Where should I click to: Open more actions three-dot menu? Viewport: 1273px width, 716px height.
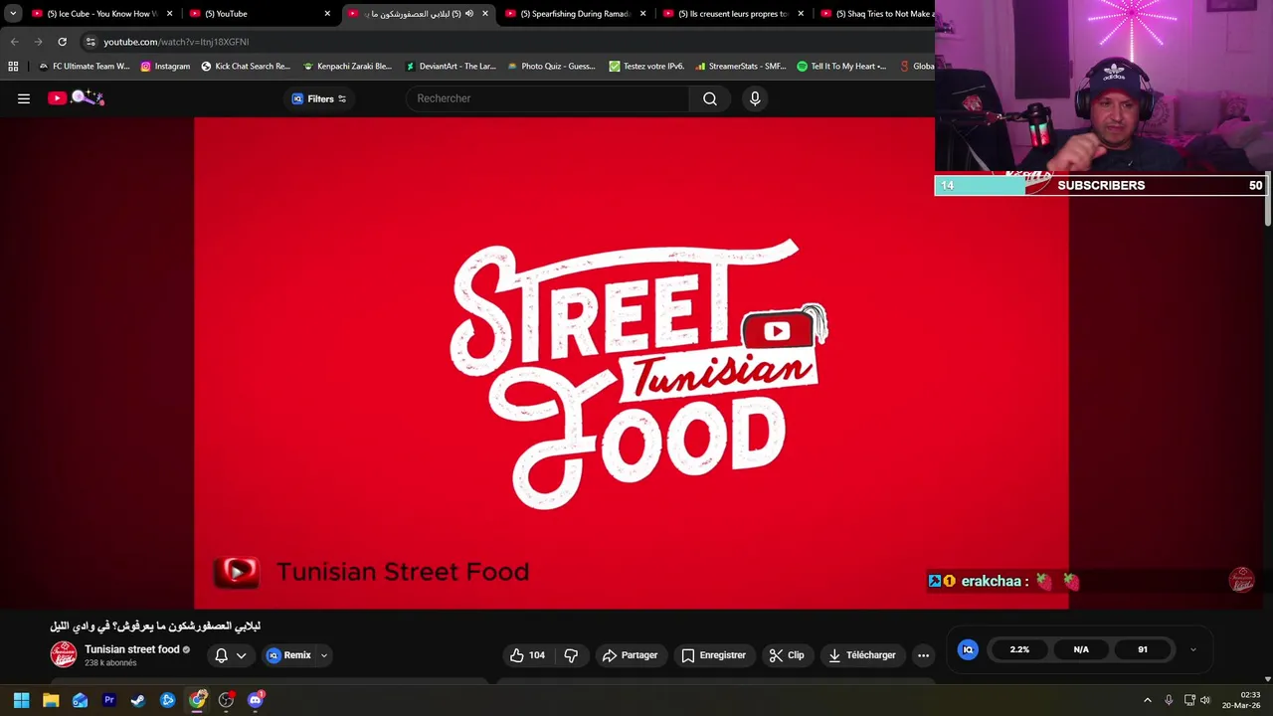pos(923,655)
